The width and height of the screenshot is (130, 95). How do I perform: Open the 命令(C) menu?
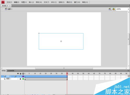coord(54,2)
